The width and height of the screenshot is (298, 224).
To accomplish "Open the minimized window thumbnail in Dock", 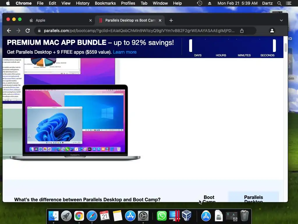I will coord(231,216).
